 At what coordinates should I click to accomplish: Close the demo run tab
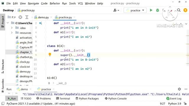coord(30,89)
